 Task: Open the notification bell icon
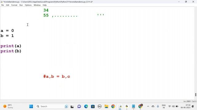(193, 106)
